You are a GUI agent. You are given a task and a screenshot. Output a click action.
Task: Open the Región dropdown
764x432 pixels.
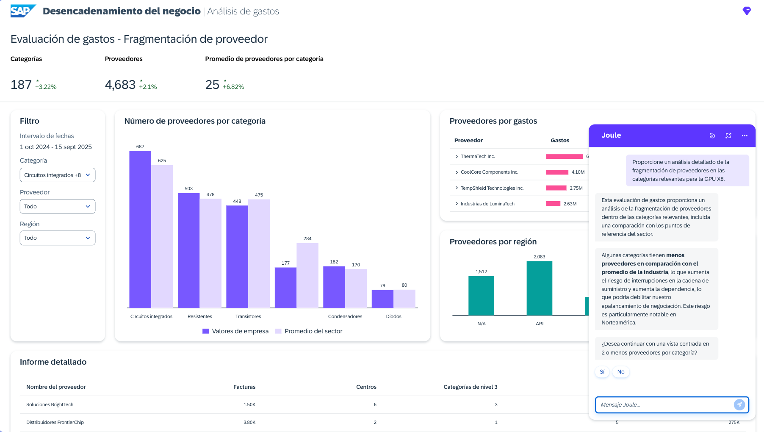point(58,238)
